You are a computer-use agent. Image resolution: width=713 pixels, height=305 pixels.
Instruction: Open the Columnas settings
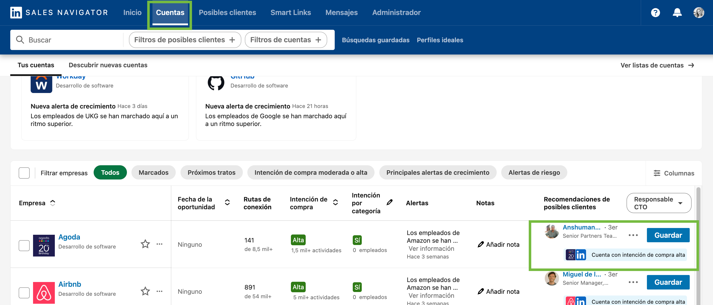coord(673,173)
